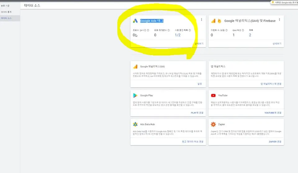Click 앱 애널리틱스에 연결 link
This screenshot has width=298, height=173.
coord(271,84)
